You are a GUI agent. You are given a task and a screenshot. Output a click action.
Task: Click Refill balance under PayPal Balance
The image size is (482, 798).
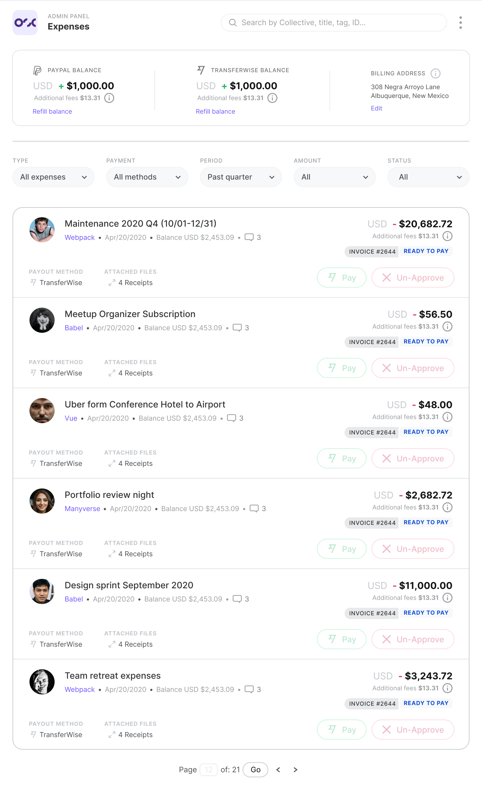(x=52, y=111)
